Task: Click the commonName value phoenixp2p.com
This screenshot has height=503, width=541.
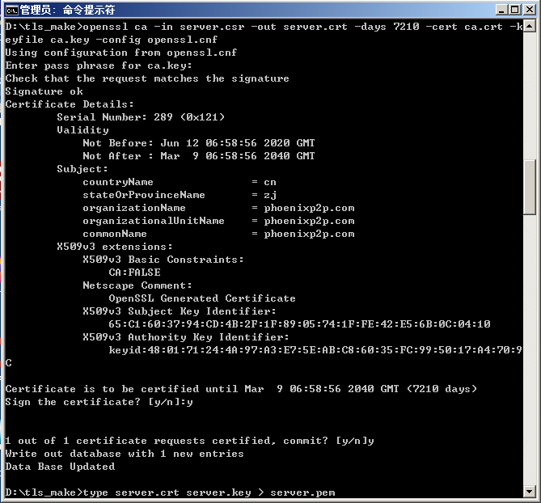Action: tap(309, 234)
